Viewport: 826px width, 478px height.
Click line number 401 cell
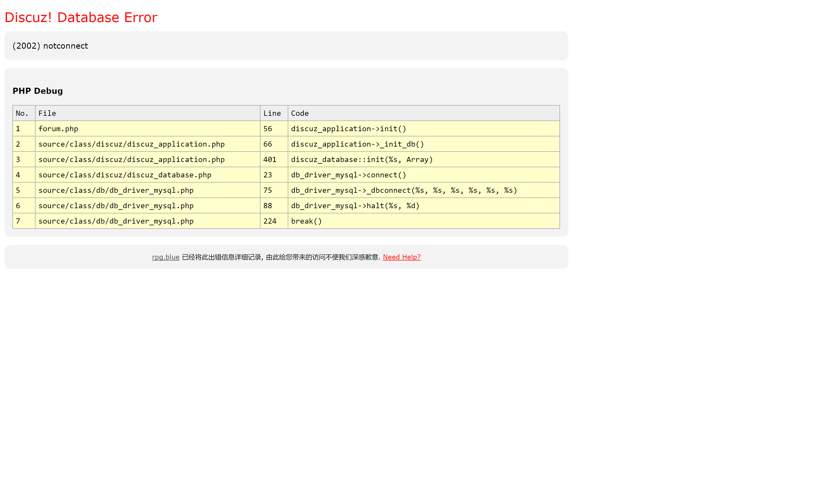pos(274,160)
